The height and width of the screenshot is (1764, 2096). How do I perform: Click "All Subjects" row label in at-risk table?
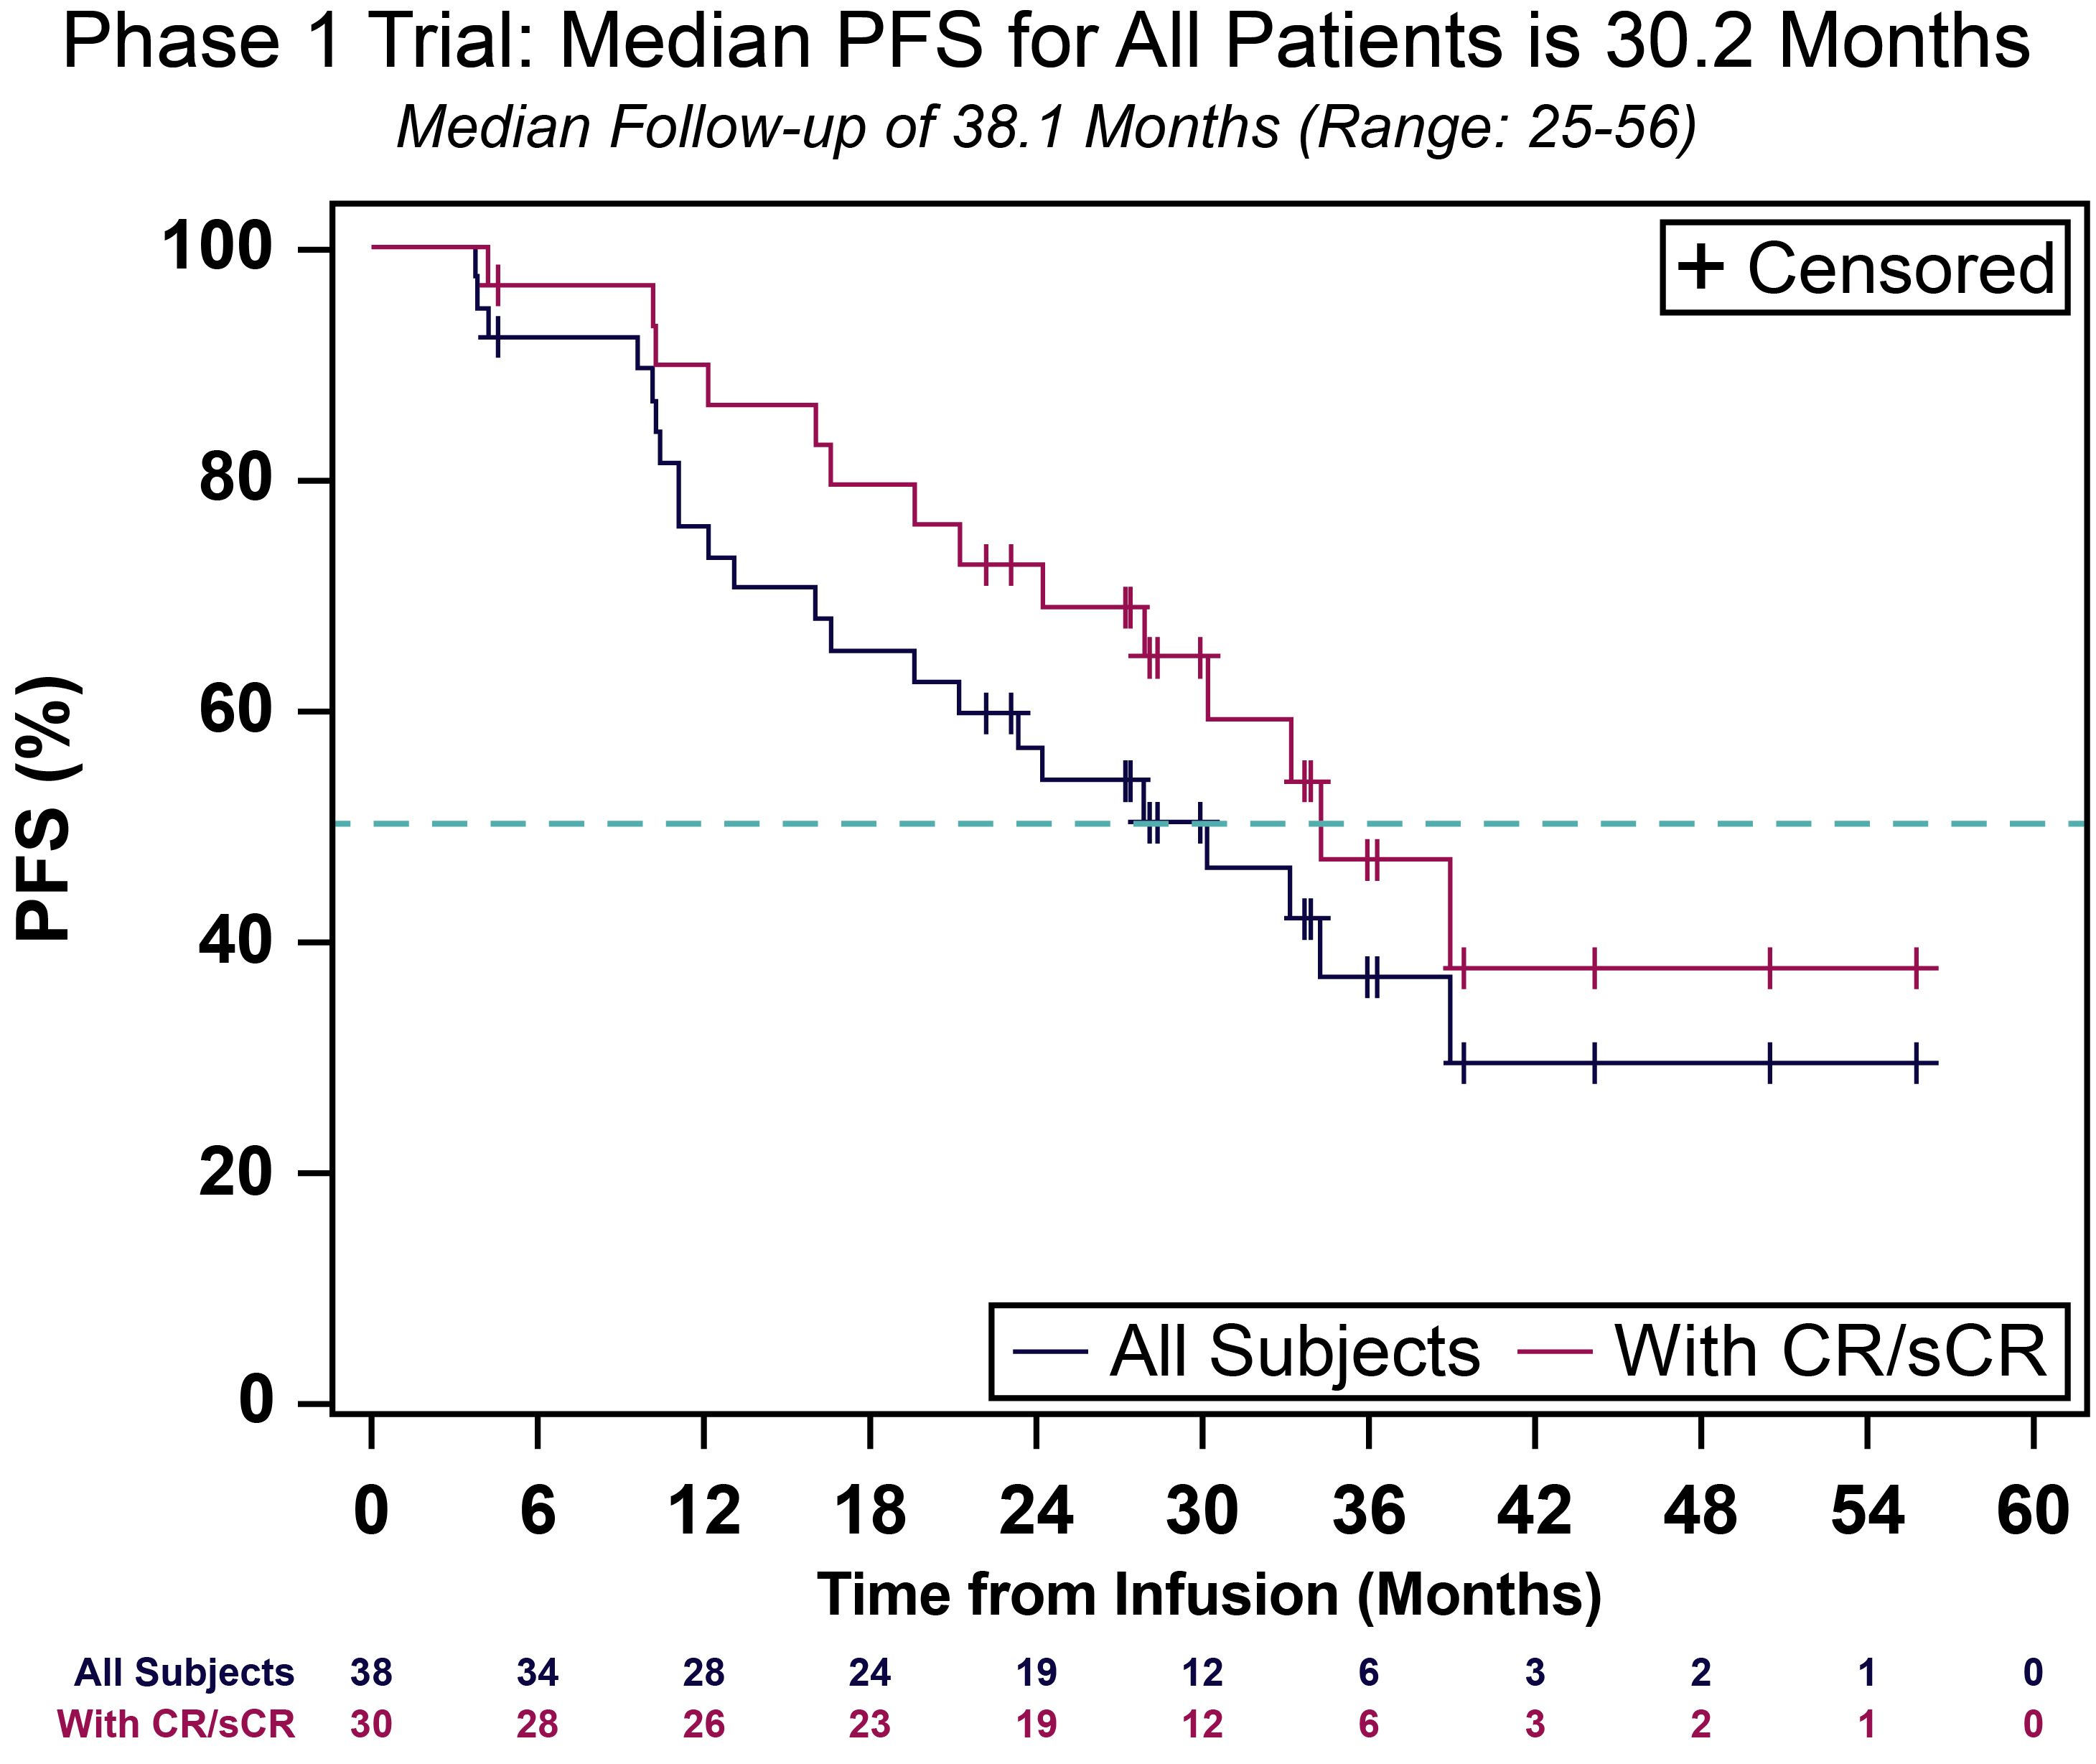coord(185,1672)
